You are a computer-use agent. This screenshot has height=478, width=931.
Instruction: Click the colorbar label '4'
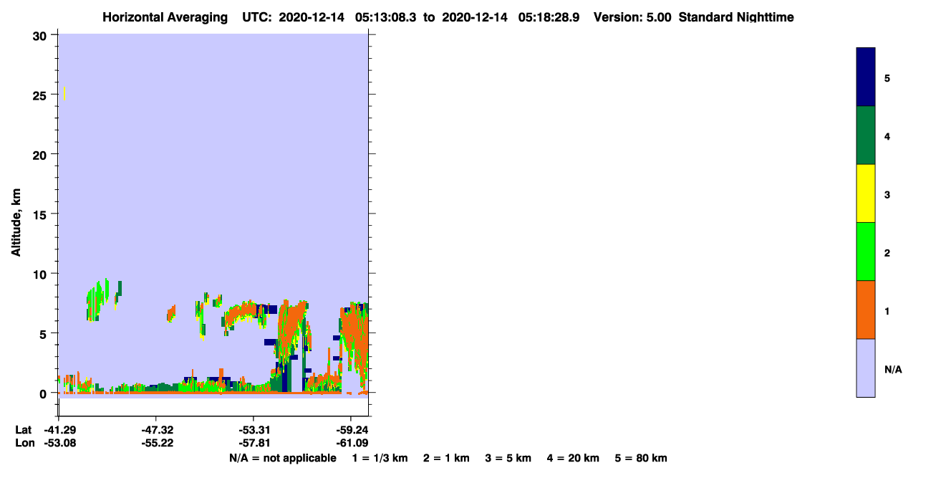pos(887,136)
